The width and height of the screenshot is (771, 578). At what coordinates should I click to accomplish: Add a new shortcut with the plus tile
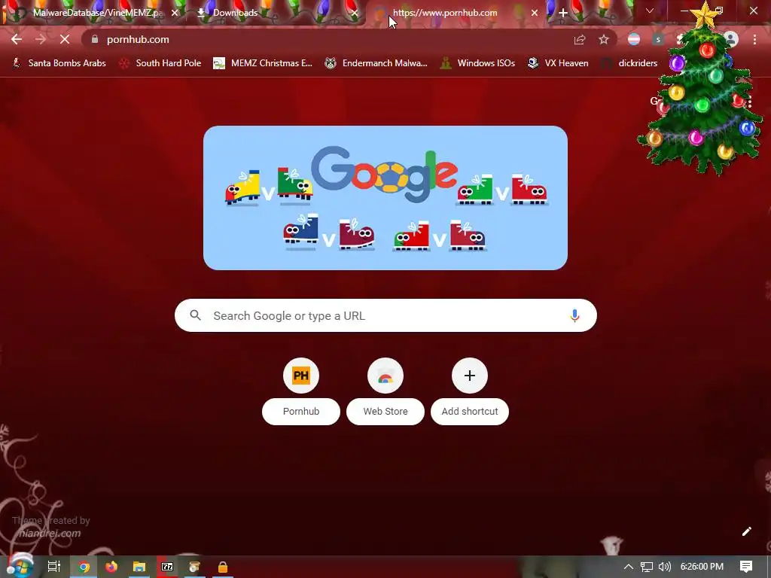pos(470,391)
